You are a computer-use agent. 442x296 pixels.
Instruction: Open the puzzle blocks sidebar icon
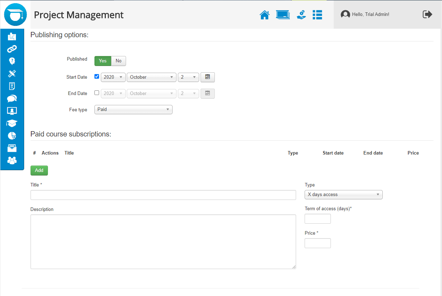(x=12, y=37)
